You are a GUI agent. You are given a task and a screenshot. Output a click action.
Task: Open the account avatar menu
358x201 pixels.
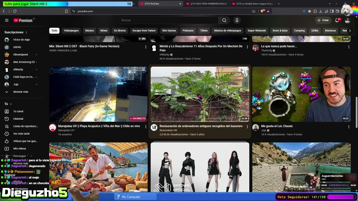pos(348,20)
